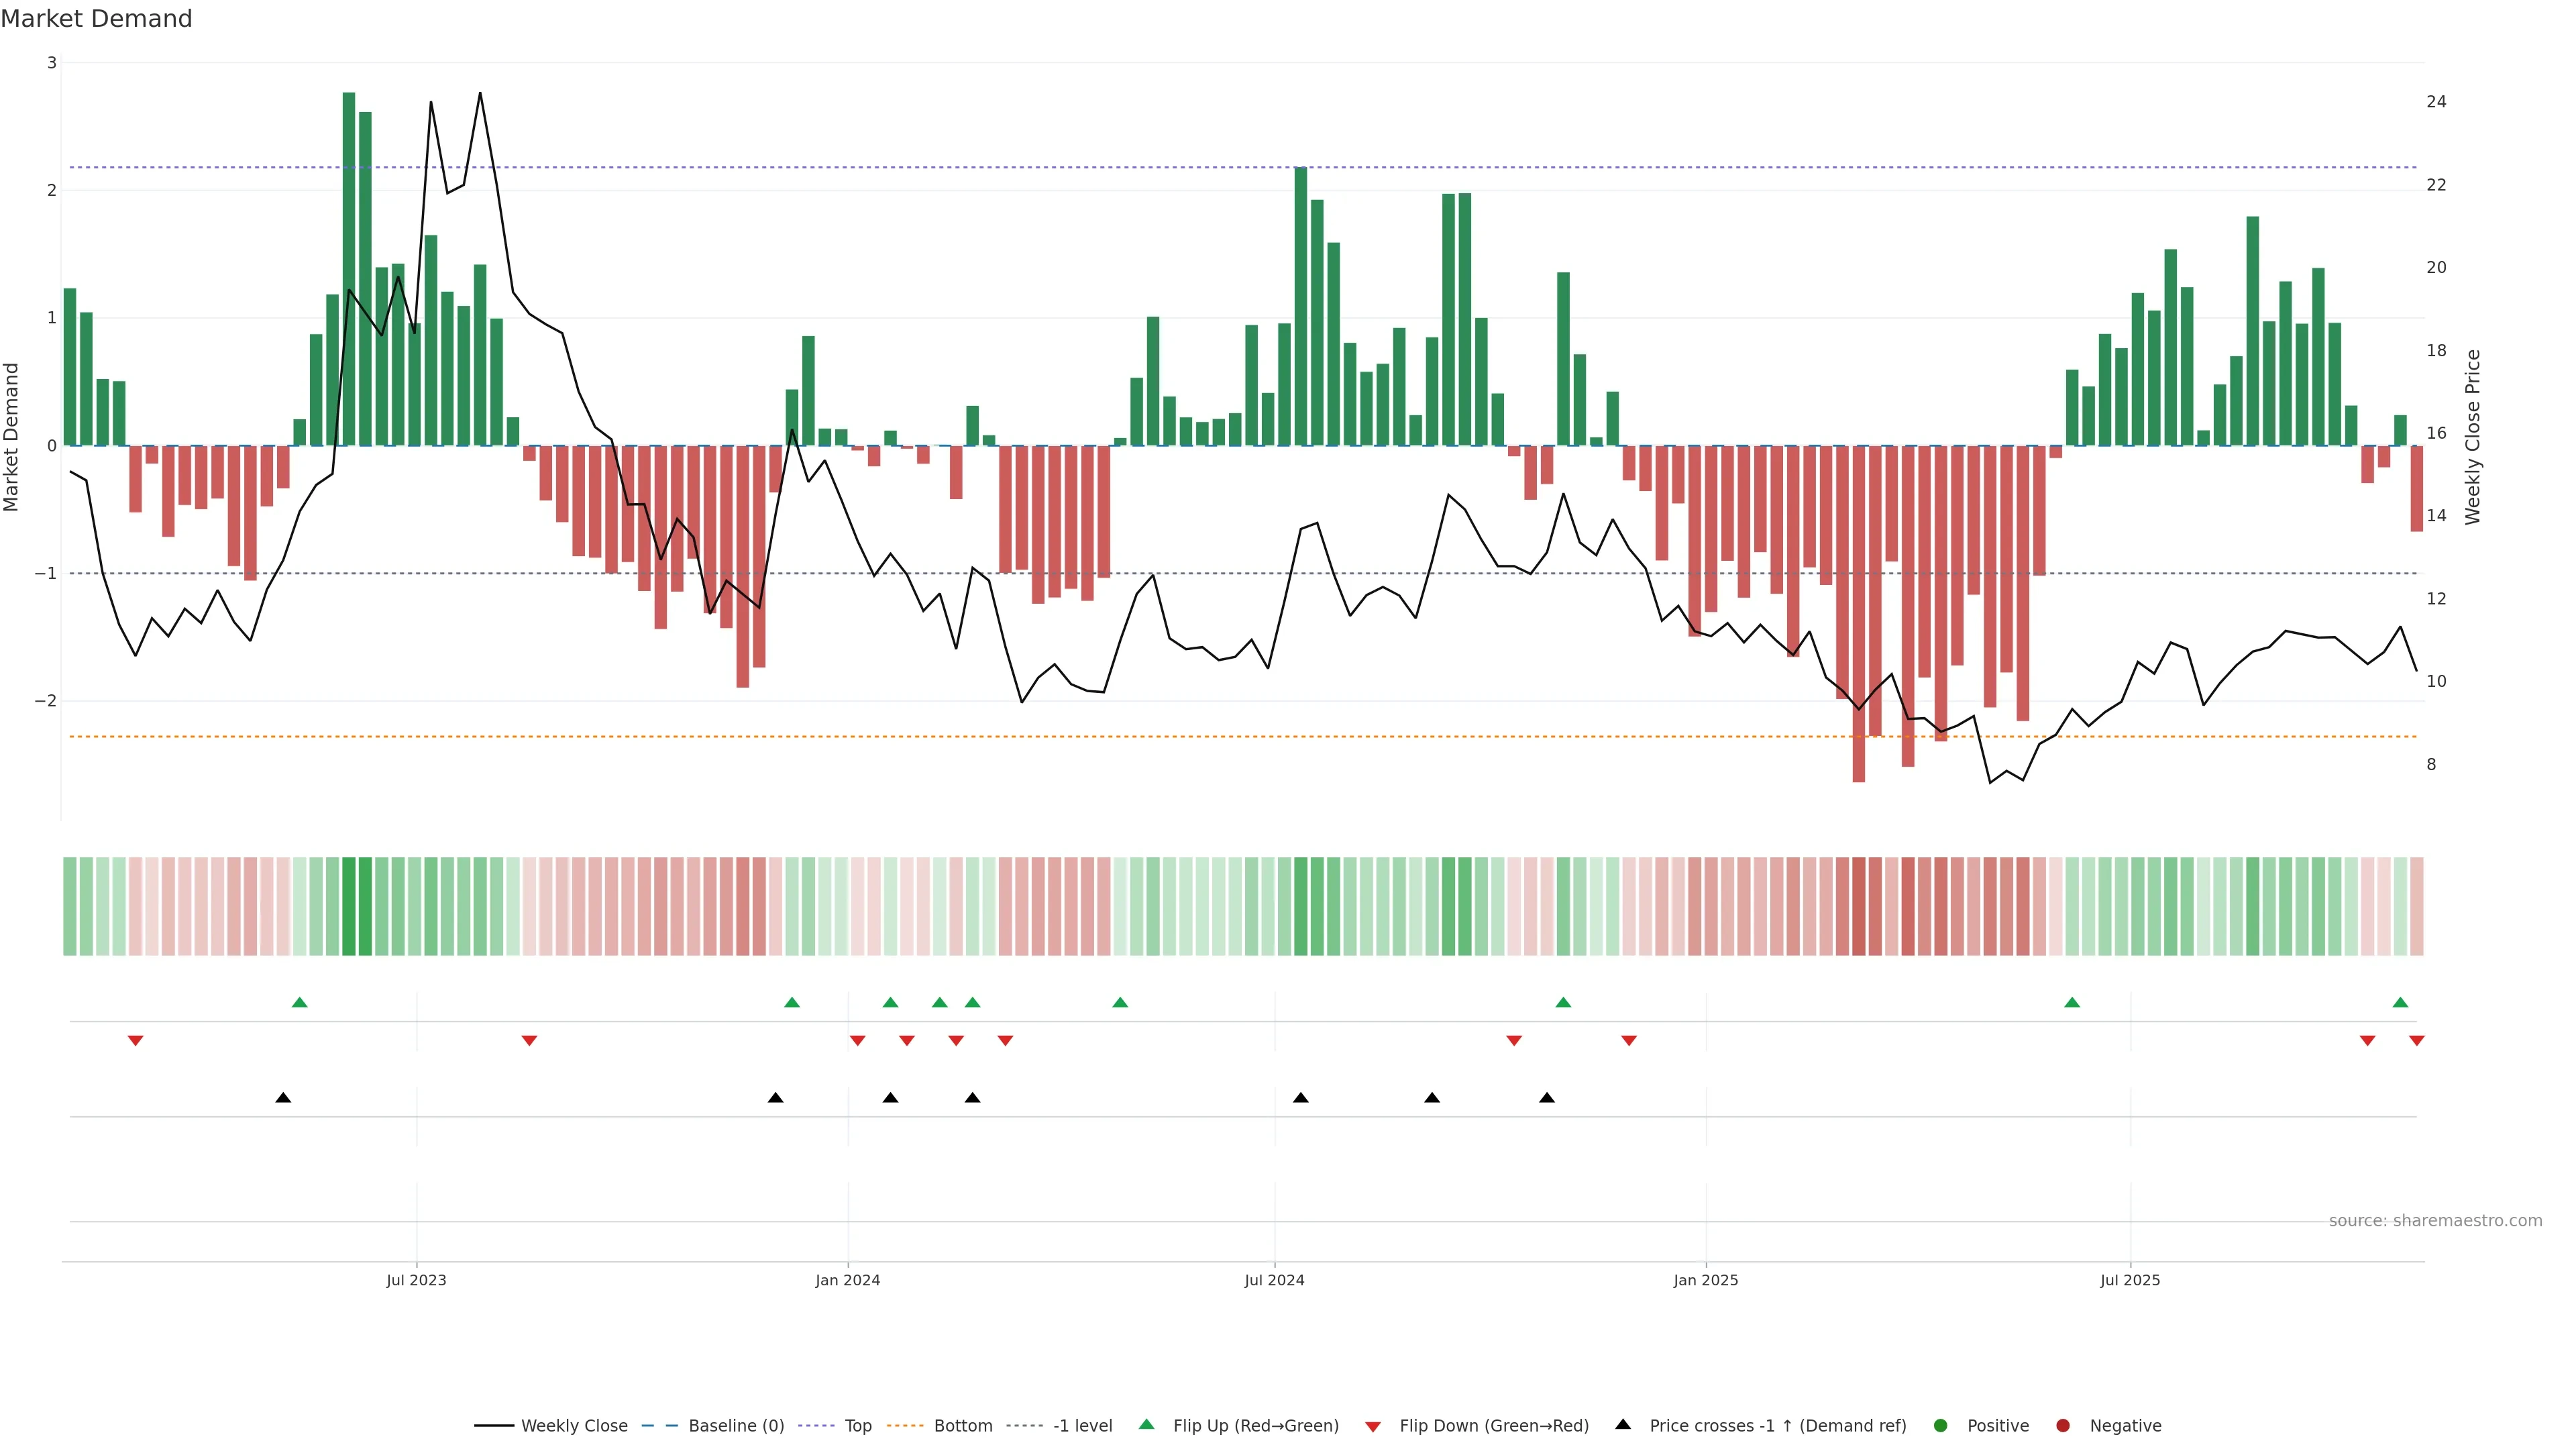Click the red Negative dot in legend
Screen dimensions: 2576x1449
2062,1426
